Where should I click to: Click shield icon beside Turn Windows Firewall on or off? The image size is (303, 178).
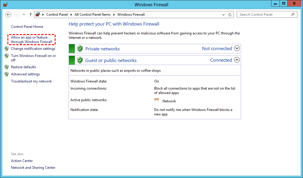[x=7, y=56]
